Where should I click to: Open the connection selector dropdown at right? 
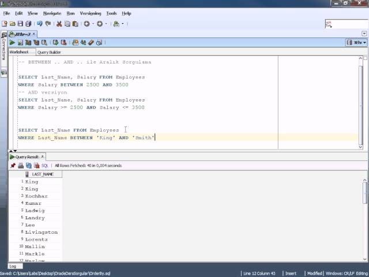tap(356, 43)
